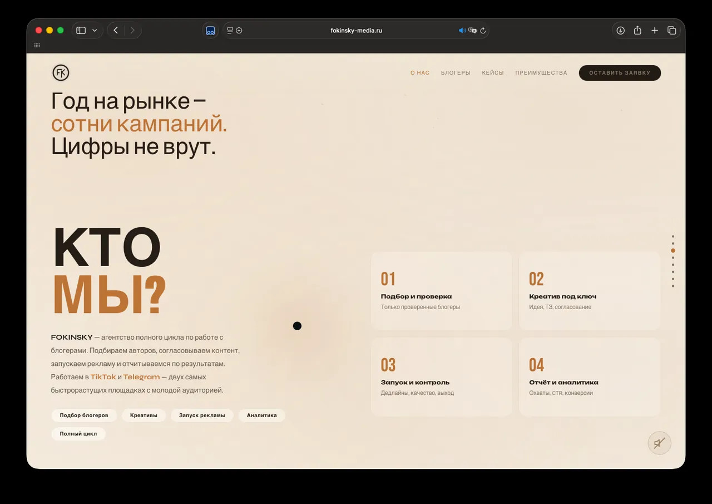This screenshot has height=504, width=712.
Task: Click the 'сотни кампаний.' heading line
Action: (139, 124)
